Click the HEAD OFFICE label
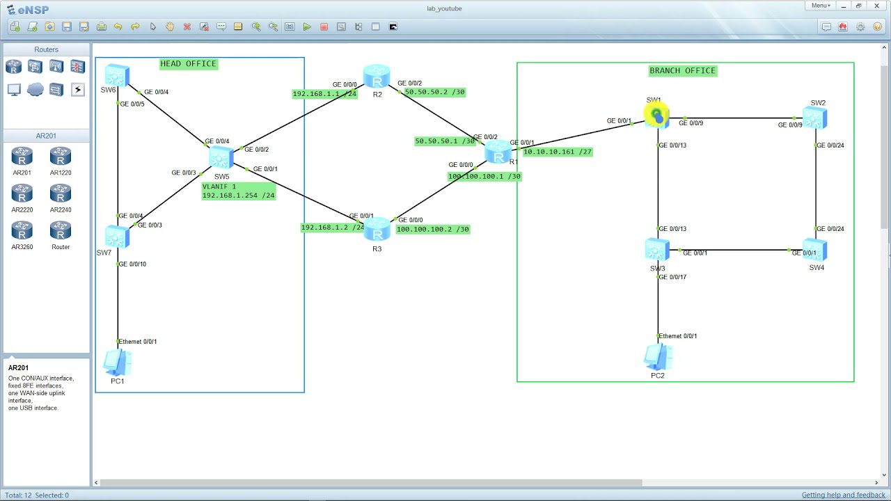This screenshot has height=501, width=891. tap(189, 64)
